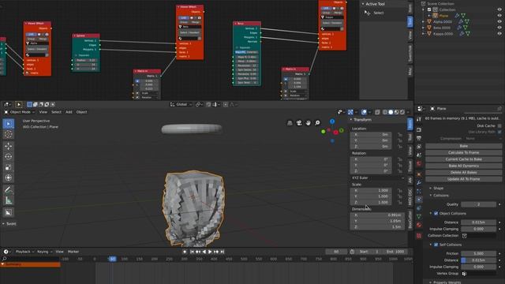Image resolution: width=505 pixels, height=284 pixels.
Task: Click the Play animation button in the timeline
Action: point(210,252)
